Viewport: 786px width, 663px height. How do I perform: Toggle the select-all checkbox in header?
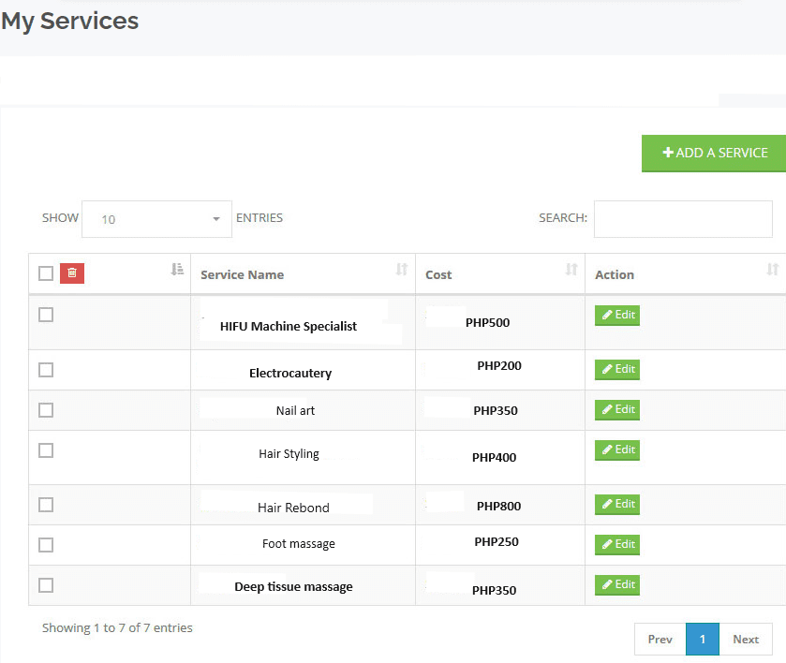[x=46, y=273]
